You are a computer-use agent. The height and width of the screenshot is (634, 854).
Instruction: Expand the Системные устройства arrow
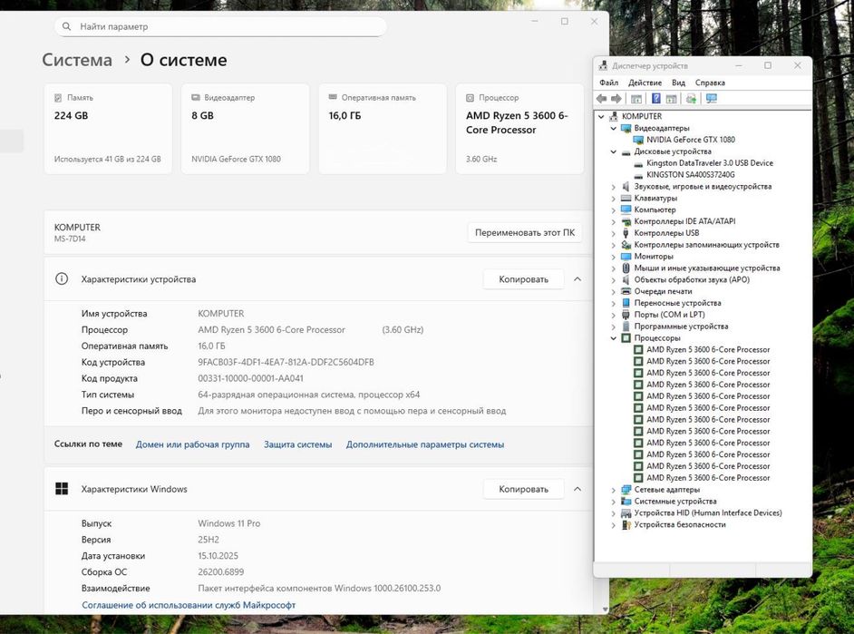tap(614, 502)
